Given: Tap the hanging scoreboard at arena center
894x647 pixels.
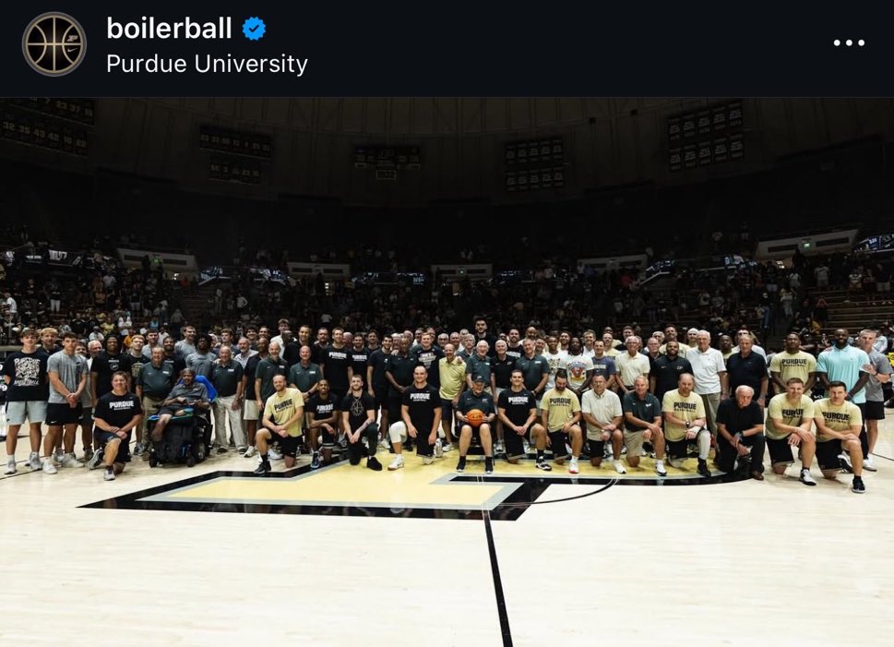Looking at the screenshot, I should [x=387, y=162].
